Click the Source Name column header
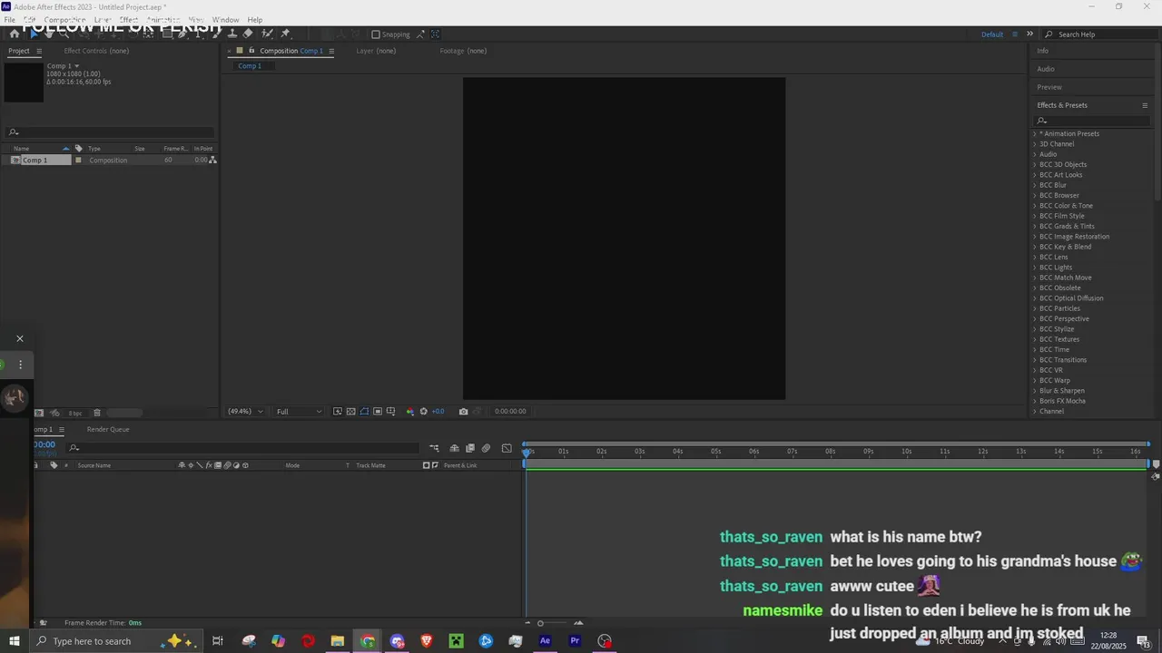 (94, 465)
